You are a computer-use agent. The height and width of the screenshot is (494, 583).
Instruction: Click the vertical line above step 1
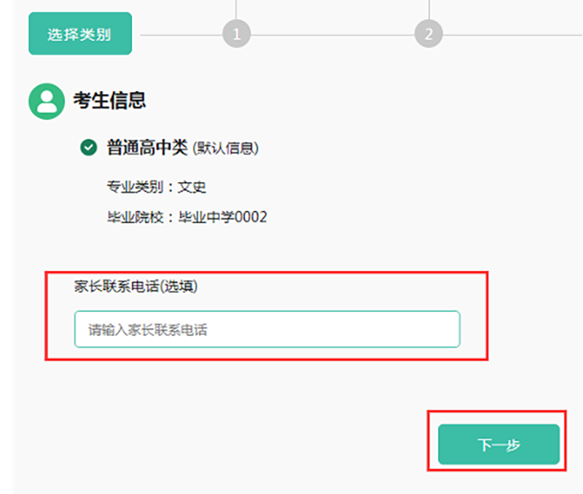point(237,9)
